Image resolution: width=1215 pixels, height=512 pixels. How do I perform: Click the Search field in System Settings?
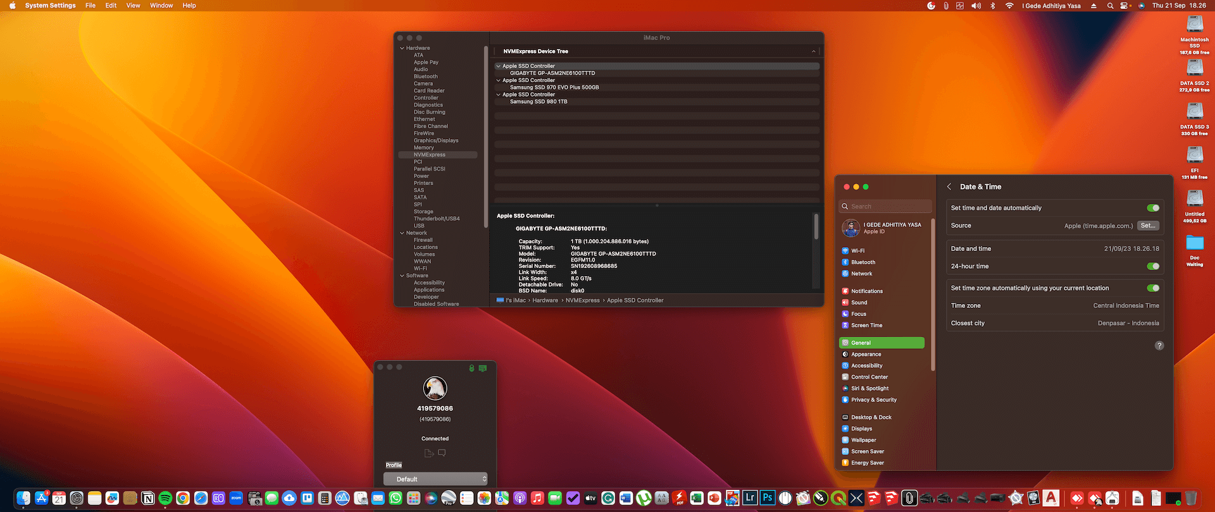click(886, 207)
